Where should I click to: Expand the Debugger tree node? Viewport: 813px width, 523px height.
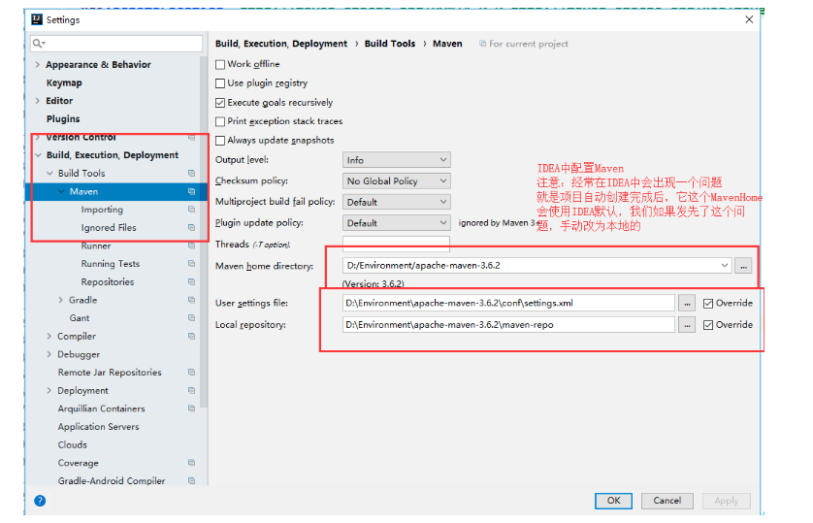[x=49, y=354]
